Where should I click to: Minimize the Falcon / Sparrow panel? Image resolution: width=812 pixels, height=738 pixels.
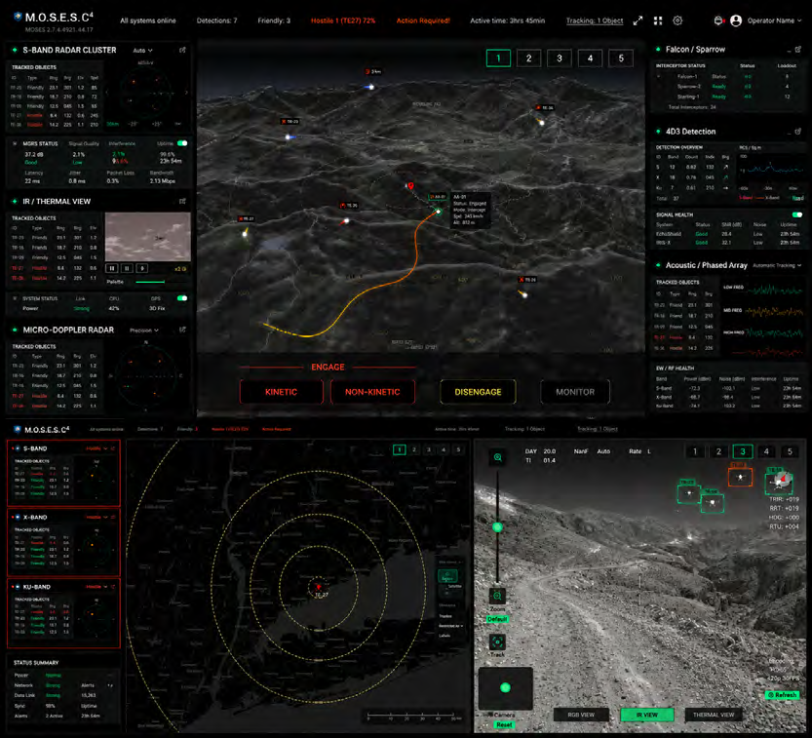[789, 51]
